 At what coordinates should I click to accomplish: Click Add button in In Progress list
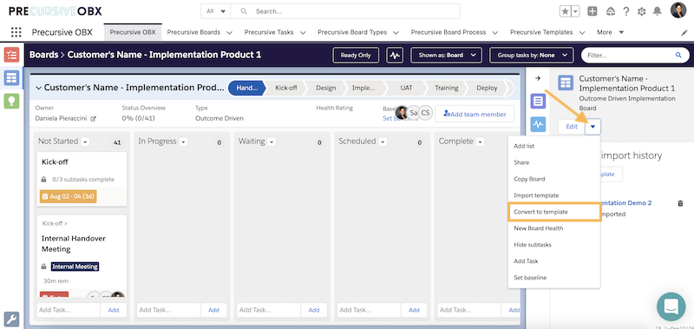tap(213, 310)
